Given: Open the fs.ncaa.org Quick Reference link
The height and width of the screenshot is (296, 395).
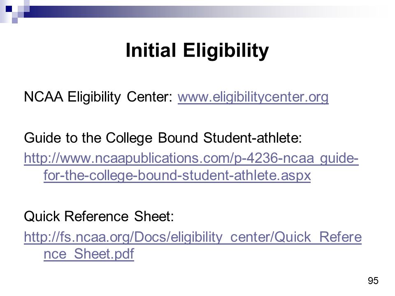Looking at the screenshot, I should click(x=193, y=237).
